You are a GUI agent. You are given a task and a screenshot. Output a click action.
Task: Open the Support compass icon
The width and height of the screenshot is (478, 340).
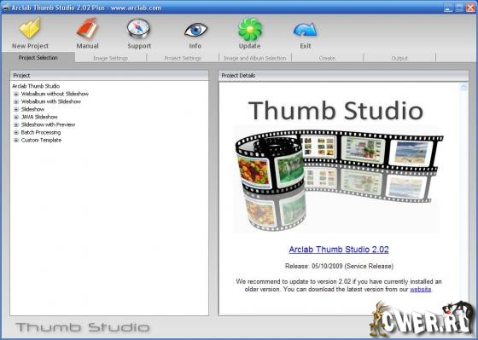coord(138,29)
